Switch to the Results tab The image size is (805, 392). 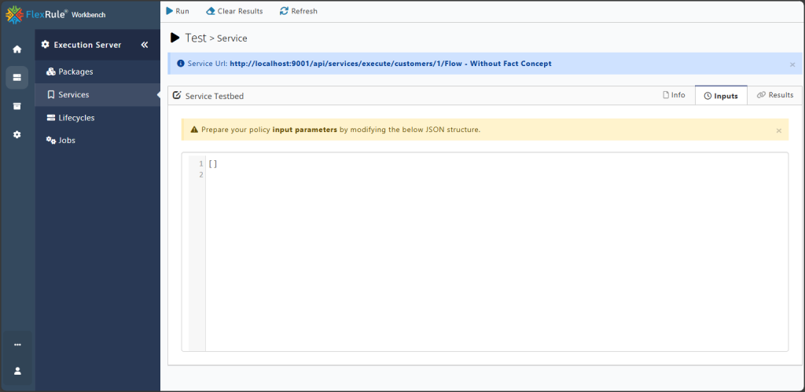[x=775, y=95]
